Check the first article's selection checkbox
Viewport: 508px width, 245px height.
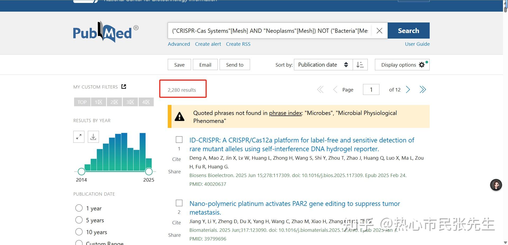point(179,140)
